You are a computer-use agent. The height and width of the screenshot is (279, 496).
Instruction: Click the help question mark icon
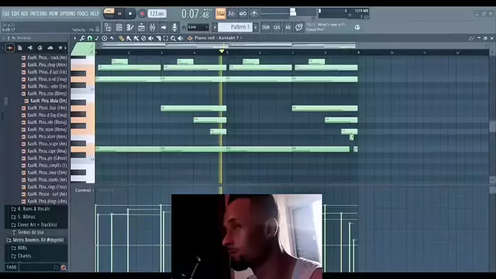[x=299, y=28]
